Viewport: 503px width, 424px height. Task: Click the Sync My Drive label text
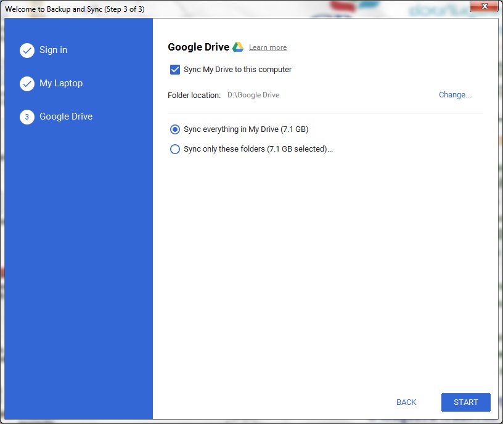click(237, 70)
